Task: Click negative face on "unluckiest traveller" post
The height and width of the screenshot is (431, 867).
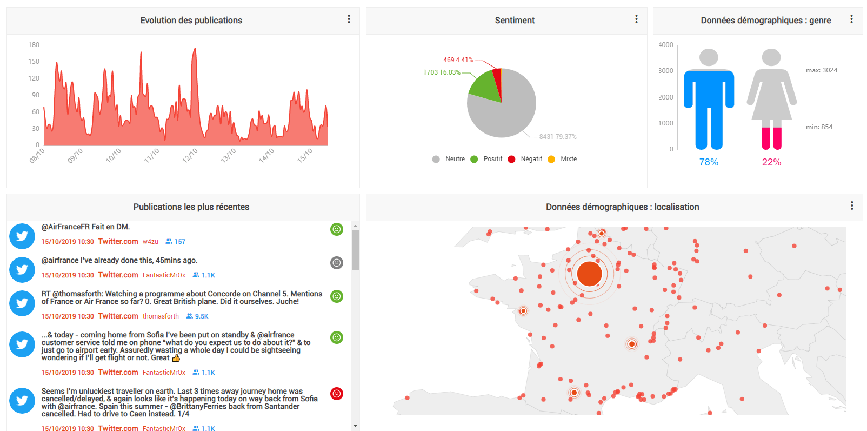Action: (x=337, y=394)
